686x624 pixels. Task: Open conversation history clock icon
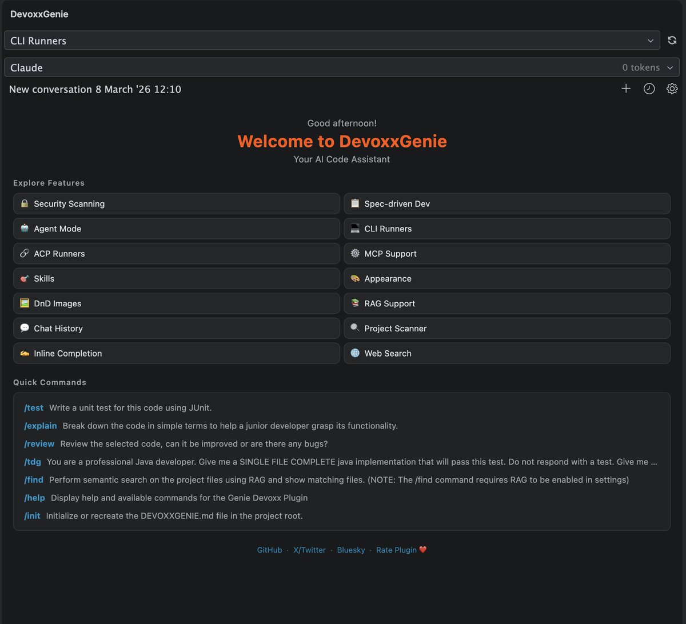[x=649, y=89]
